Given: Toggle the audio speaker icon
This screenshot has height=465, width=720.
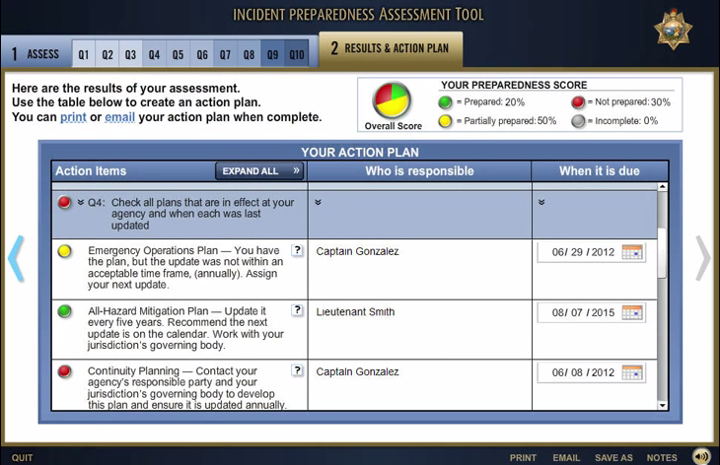Looking at the screenshot, I should coord(700,456).
